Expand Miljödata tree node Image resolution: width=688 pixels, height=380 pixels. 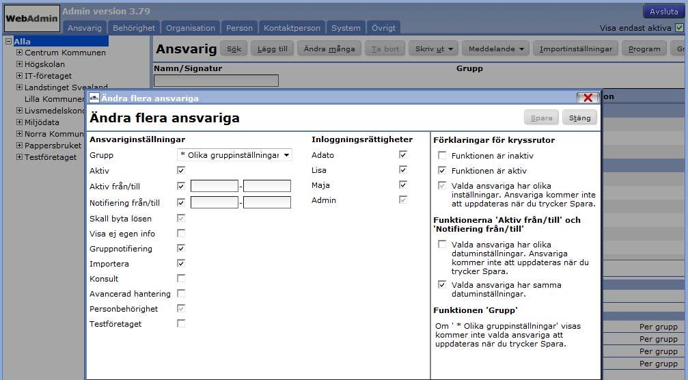(19, 122)
